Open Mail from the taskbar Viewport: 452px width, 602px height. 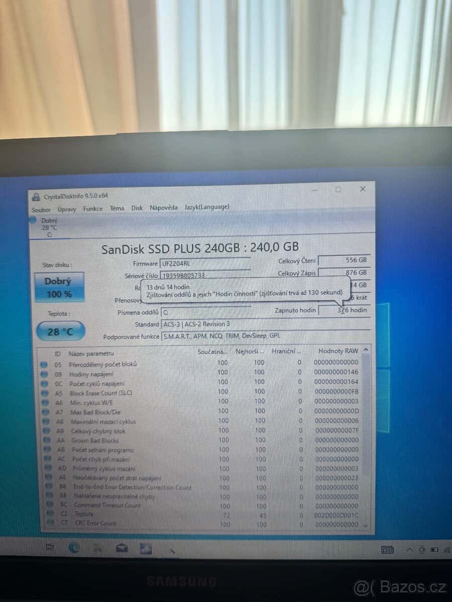122,549
